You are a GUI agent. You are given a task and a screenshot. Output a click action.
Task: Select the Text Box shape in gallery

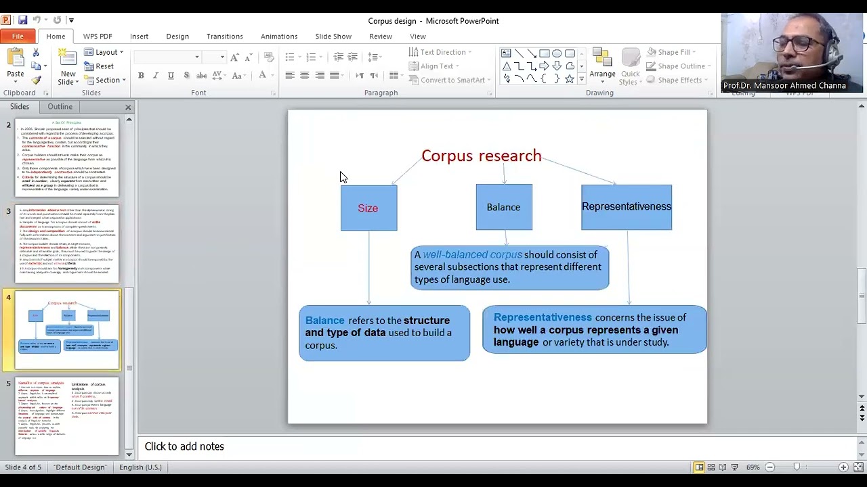pos(506,53)
